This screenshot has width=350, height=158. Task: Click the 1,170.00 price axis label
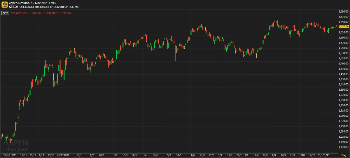[344, 147]
